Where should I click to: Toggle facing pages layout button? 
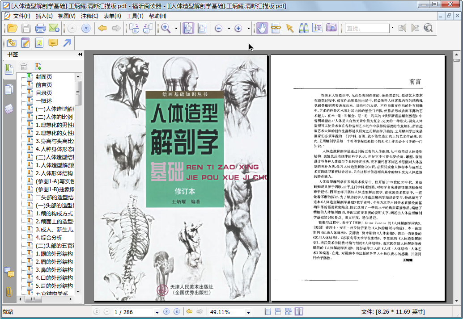(x=299, y=312)
